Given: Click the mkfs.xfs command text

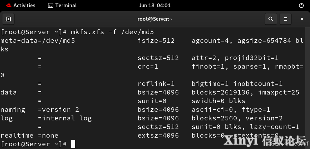Looking at the screenshot, I should [x=87, y=32].
